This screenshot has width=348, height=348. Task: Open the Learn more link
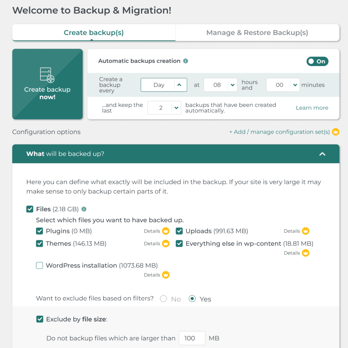tap(312, 108)
